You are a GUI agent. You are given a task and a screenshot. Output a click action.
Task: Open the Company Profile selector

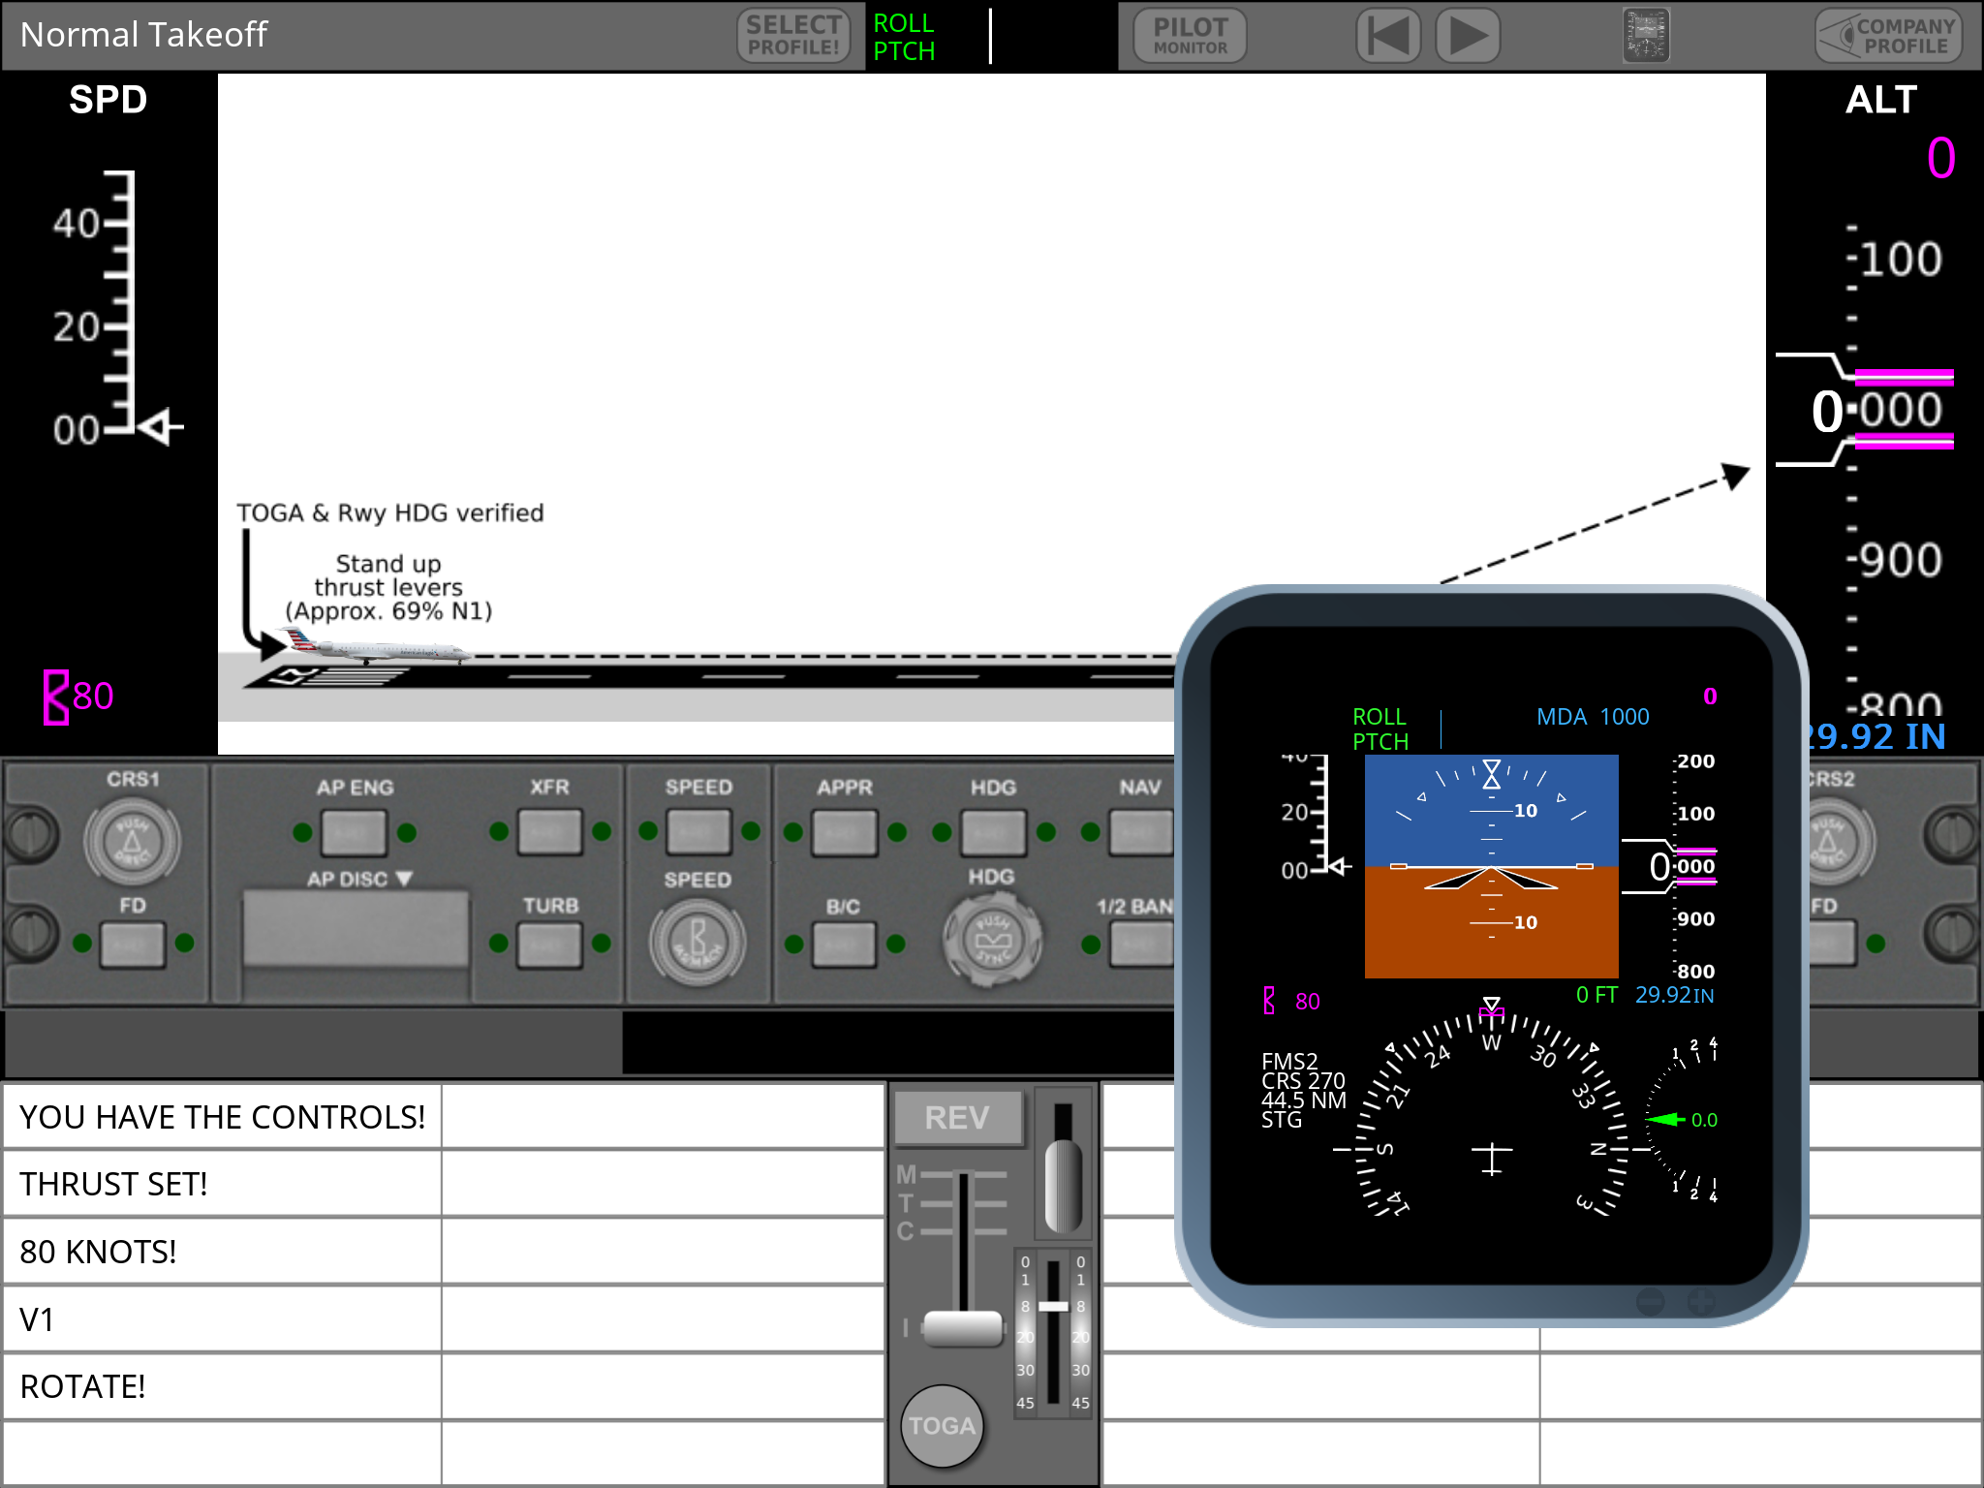click(1887, 36)
